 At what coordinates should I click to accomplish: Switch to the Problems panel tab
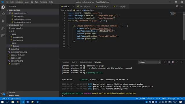click(66, 62)
